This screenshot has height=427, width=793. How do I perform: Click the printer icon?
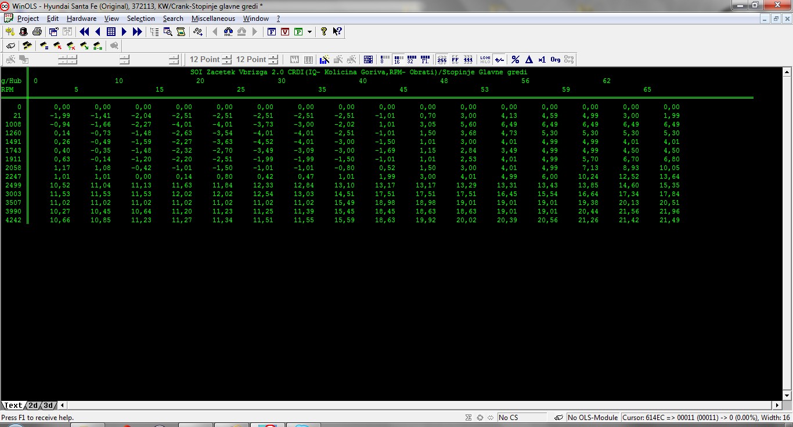tap(37, 32)
